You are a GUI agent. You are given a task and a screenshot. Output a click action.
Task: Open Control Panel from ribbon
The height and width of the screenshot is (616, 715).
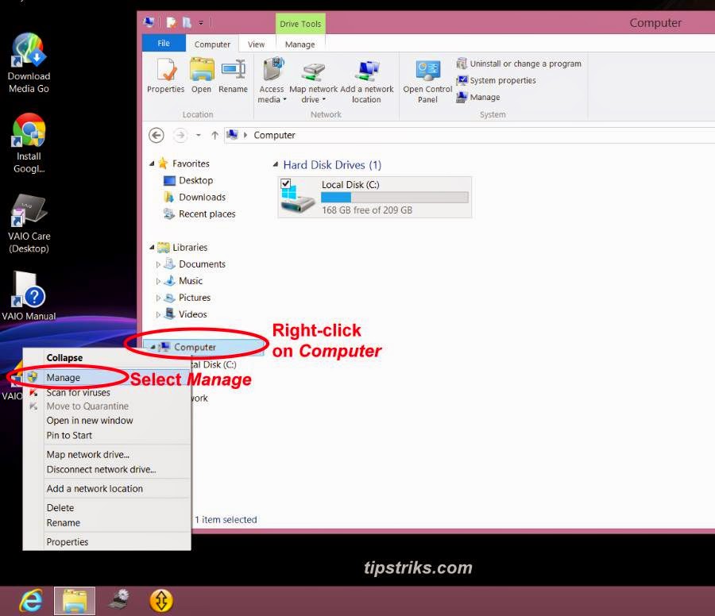427,81
